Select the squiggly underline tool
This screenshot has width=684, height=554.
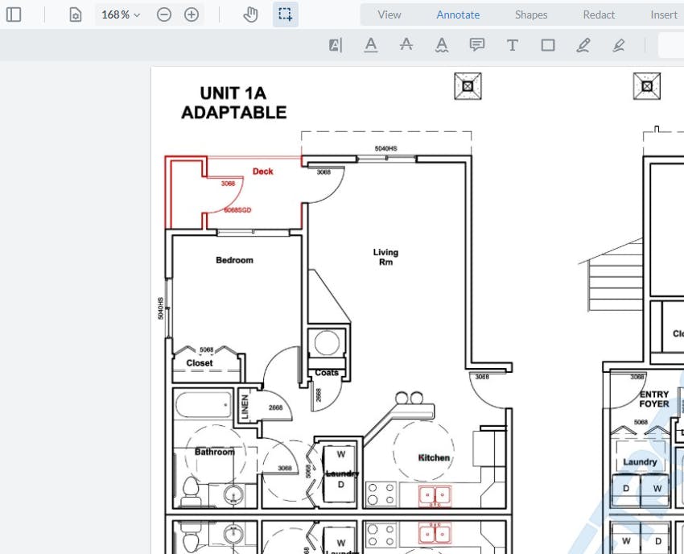pyautogui.click(x=442, y=45)
